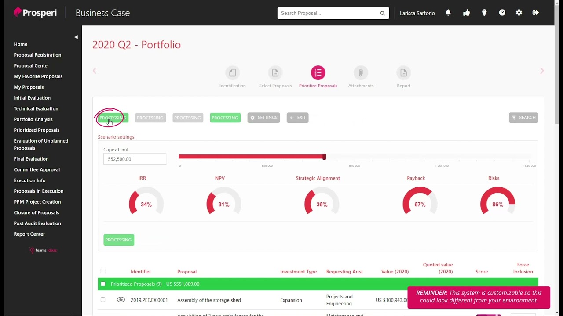Viewport: 563px width, 316px height.
Task: Open My Proposals menu item
Action: (29, 87)
